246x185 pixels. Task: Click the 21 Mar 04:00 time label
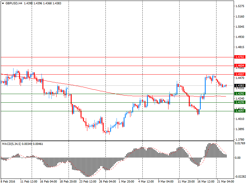[225, 182]
